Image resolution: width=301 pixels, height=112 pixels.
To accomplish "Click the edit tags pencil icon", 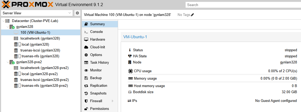I will [192, 15].
